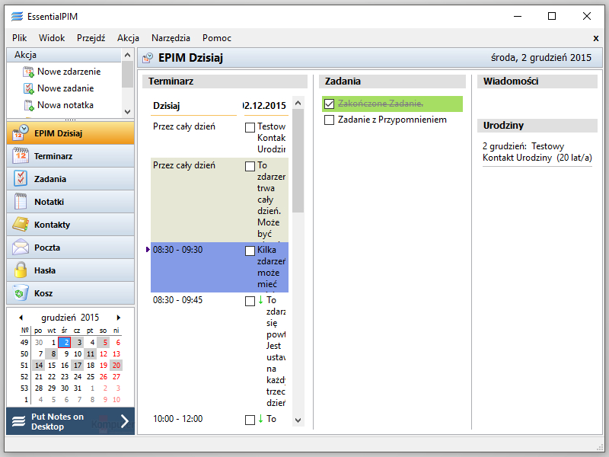The height and width of the screenshot is (457, 609).
Task: Click the Terminarz vertical scrollbar thumb
Action: (298, 161)
